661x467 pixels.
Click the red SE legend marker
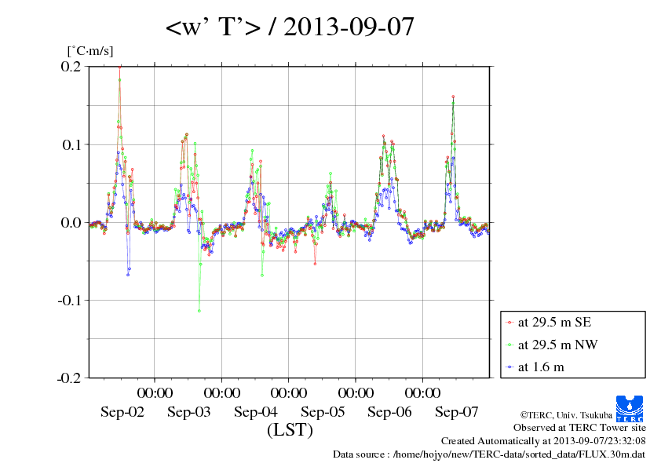click(509, 323)
